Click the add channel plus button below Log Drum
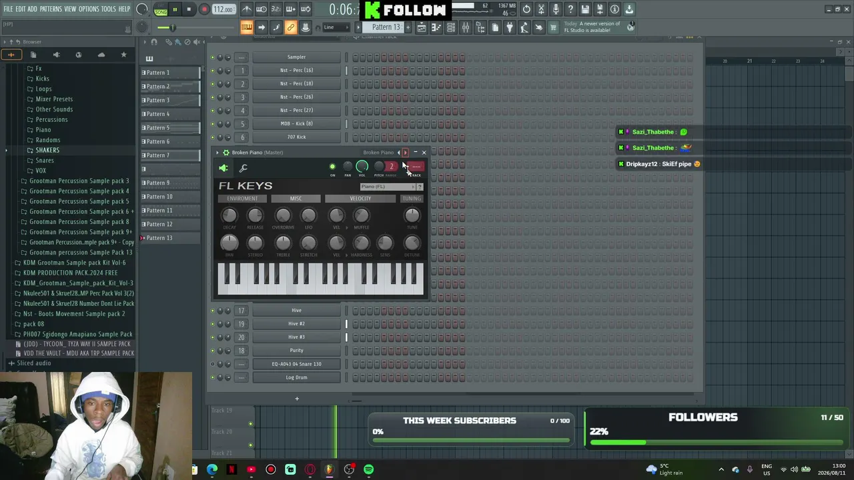Viewport: 854px width, 480px height. (x=297, y=399)
